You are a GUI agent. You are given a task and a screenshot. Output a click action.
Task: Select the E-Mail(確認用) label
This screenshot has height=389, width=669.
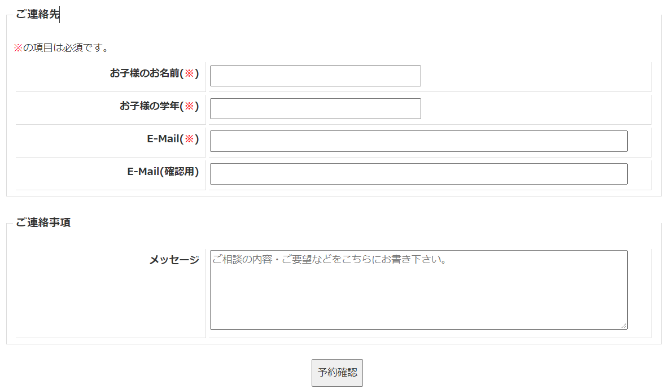163,172
